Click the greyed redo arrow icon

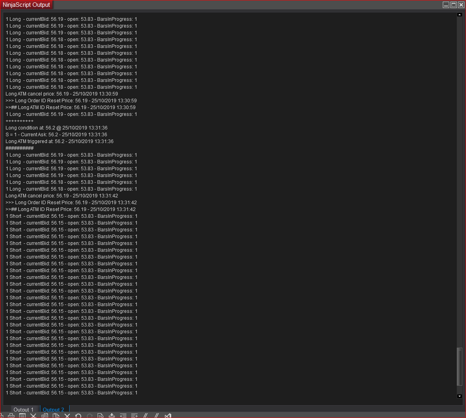90,416
